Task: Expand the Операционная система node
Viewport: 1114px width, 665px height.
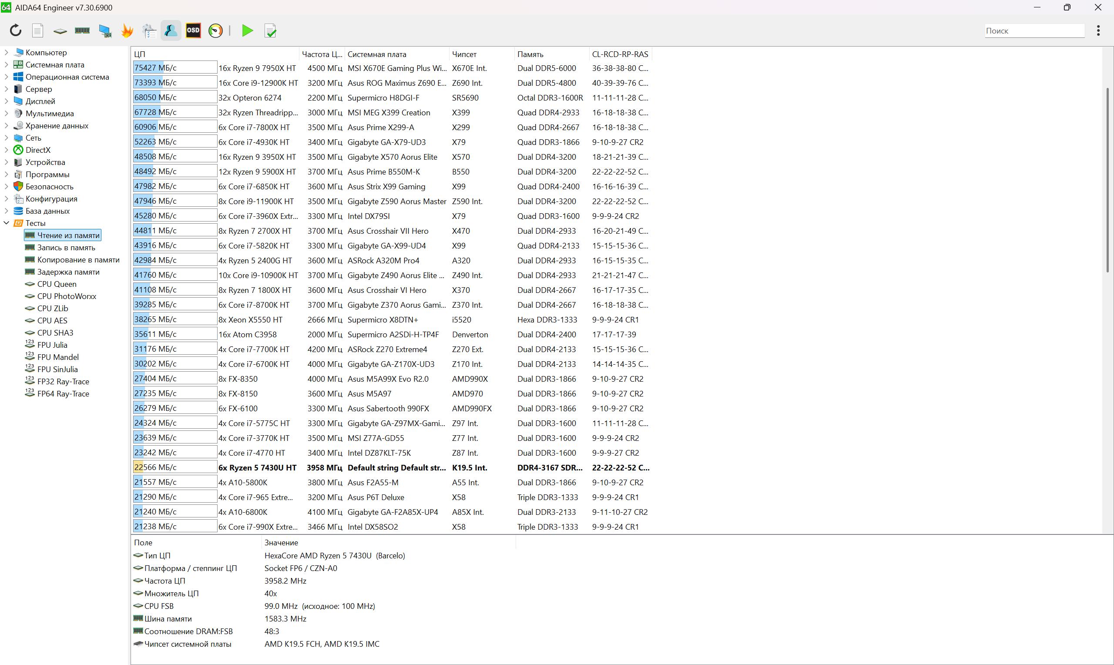Action: tap(6, 77)
